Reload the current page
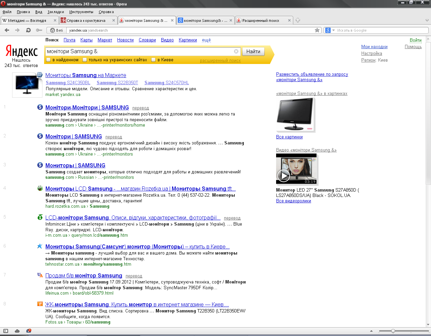431x336 pixels. point(28,30)
